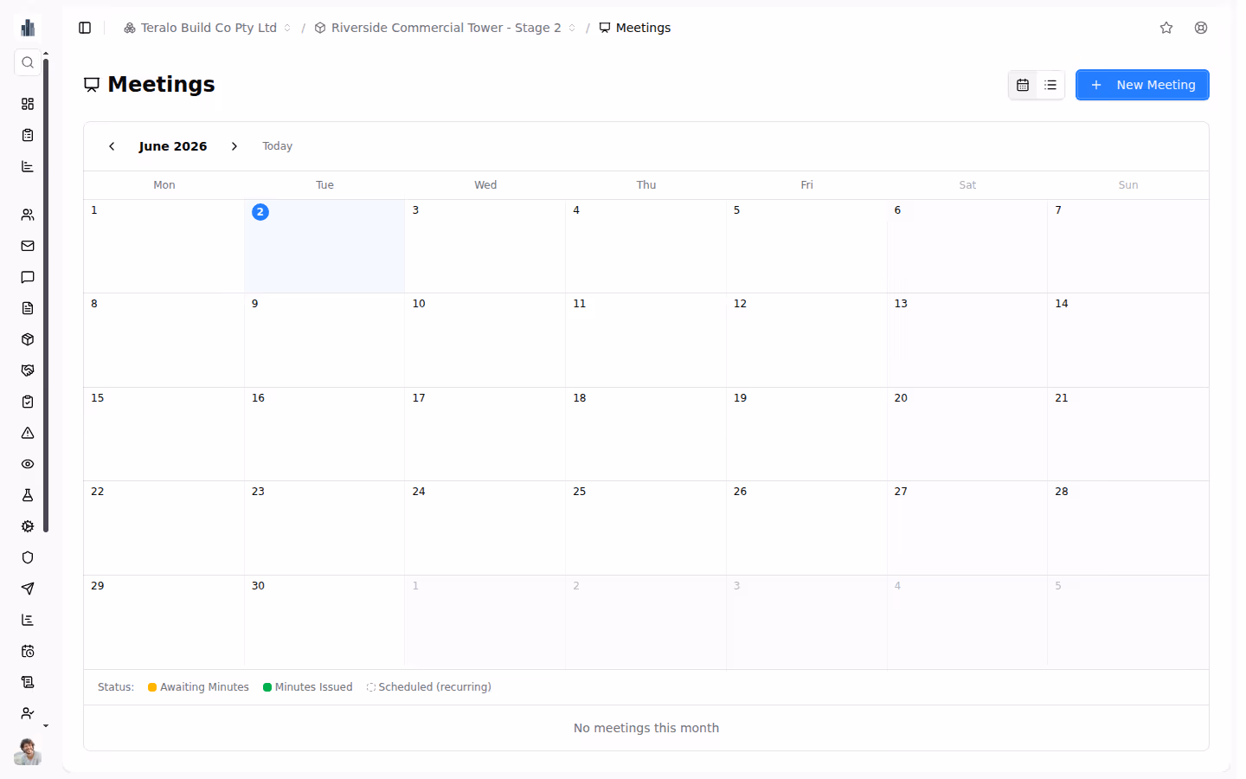Select the June 13 calendar cell
Image resolution: width=1246 pixels, height=779 pixels.
(x=967, y=340)
